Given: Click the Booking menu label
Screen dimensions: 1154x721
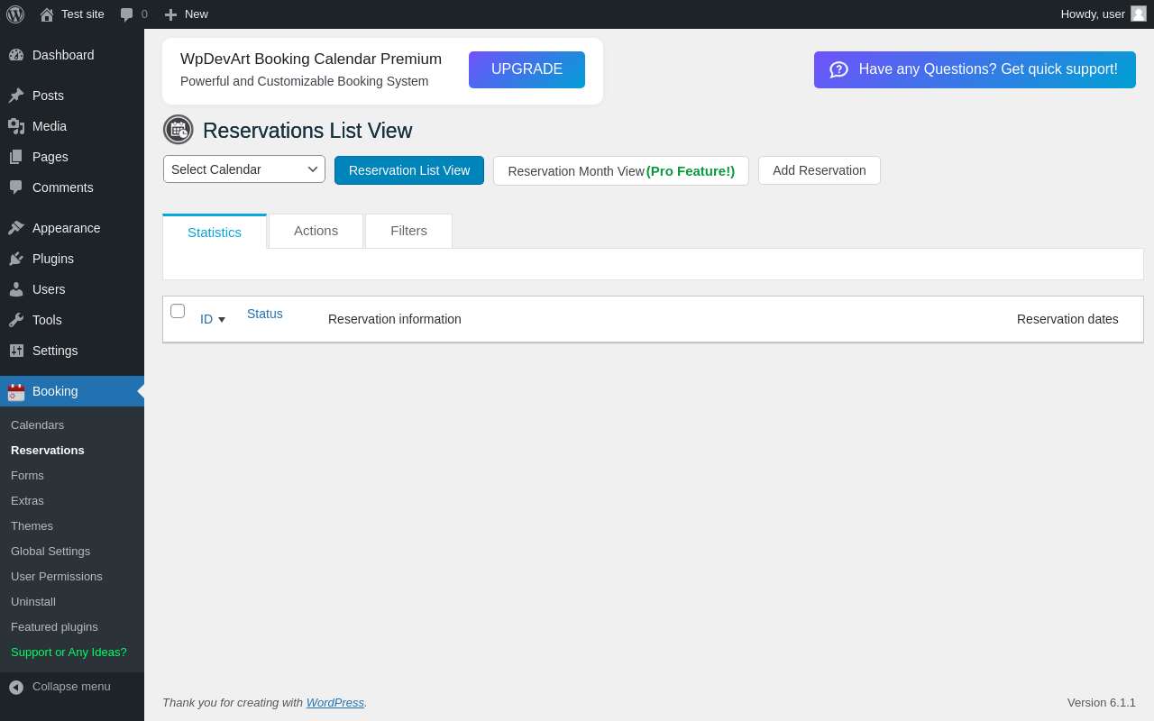Looking at the screenshot, I should tap(55, 391).
